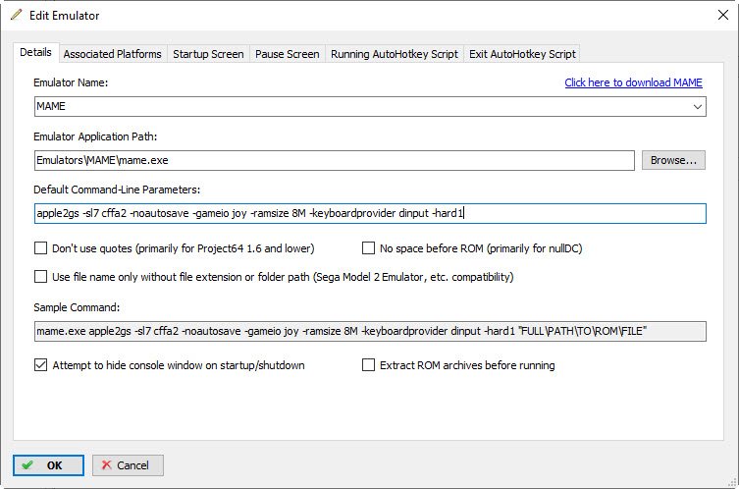Click the Sample Command read-only field
This screenshot has height=489, width=739.
pyautogui.click(x=370, y=331)
